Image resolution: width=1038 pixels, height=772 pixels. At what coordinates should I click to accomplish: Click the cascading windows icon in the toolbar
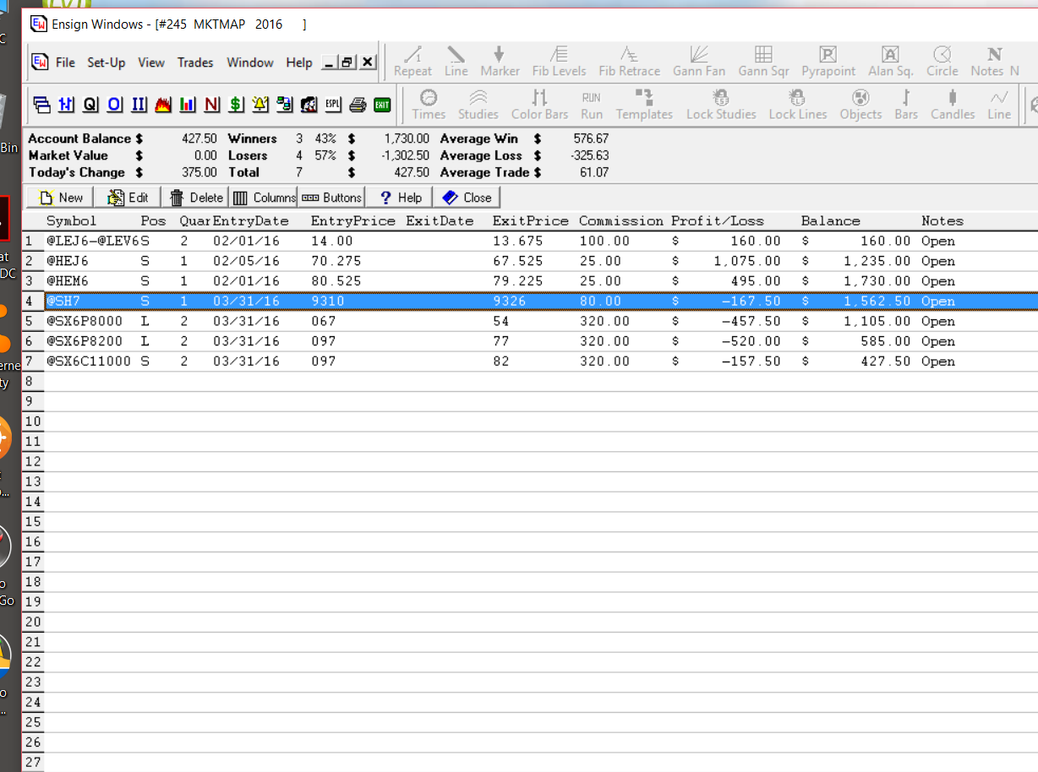pyautogui.click(x=42, y=105)
